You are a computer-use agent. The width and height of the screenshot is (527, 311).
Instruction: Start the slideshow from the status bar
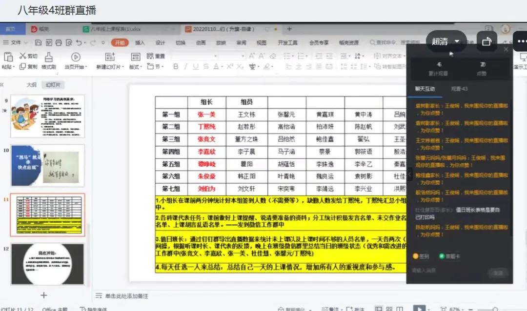pyautogui.click(x=419, y=308)
